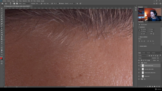Viewport: 162px width, 91px height.
Task: Open the layer filter Tipo dropdown
Action: tap(143, 56)
